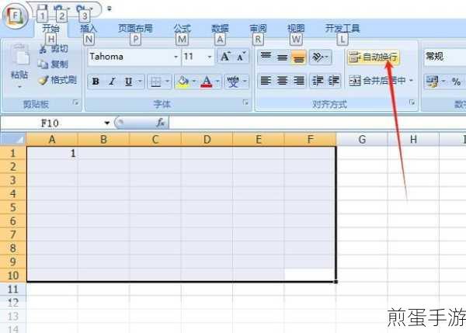This screenshot has width=466, height=333.
Task: Click into the formula bar input
Action: 318,123
